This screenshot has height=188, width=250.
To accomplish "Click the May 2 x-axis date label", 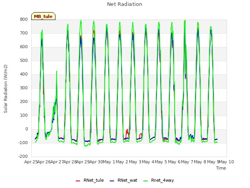I will [122, 162].
